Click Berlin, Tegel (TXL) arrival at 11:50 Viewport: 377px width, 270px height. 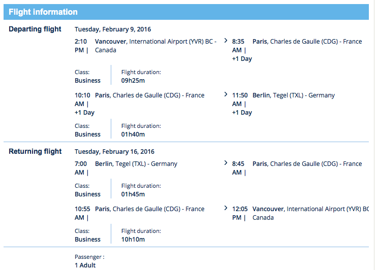click(x=294, y=95)
